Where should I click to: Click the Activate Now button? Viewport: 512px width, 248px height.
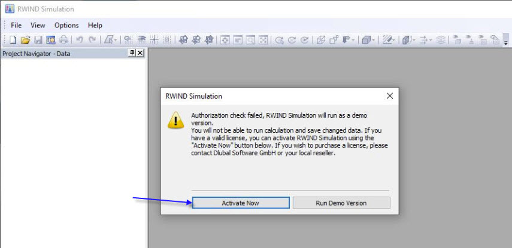click(241, 203)
